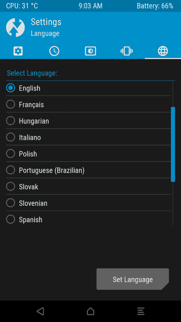Image resolution: width=181 pixels, height=322 pixels.
Task: Open the screen brightness settings tab
Action: [90, 51]
